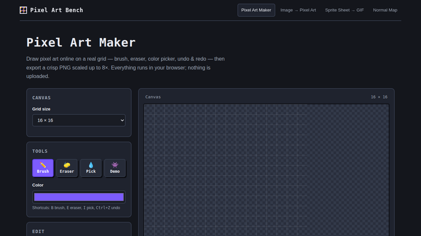The width and height of the screenshot is (421, 236).
Task: Click the Pixel Art Maker heading
Action: (81, 42)
